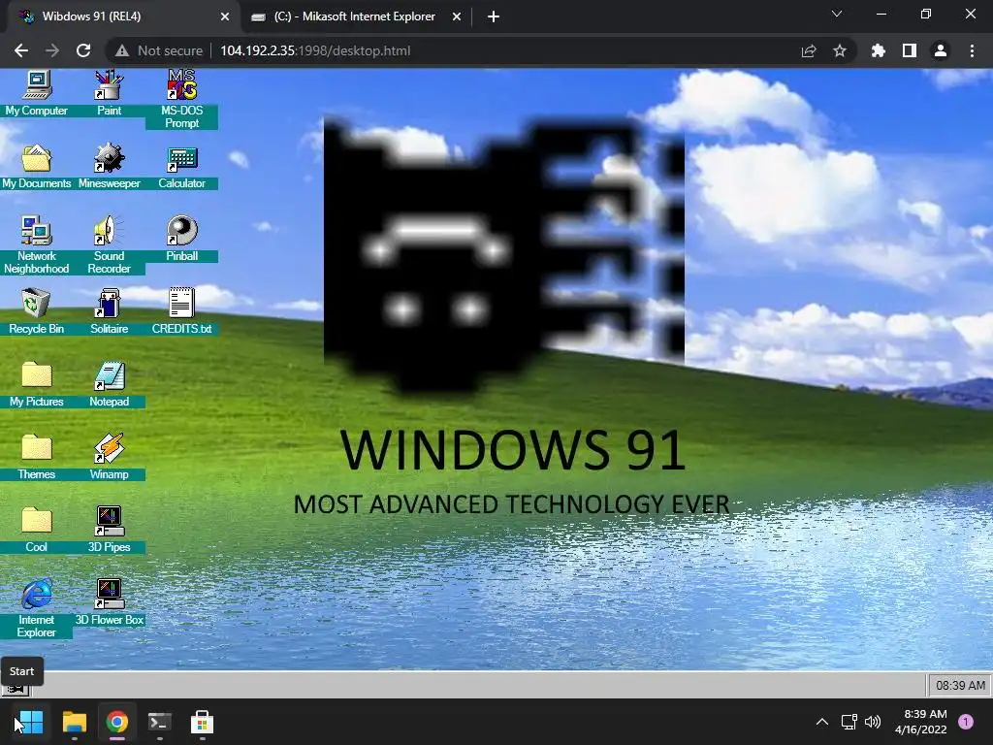993x745 pixels.
Task: Open the Recycle Bin icon
Action: [x=37, y=311]
